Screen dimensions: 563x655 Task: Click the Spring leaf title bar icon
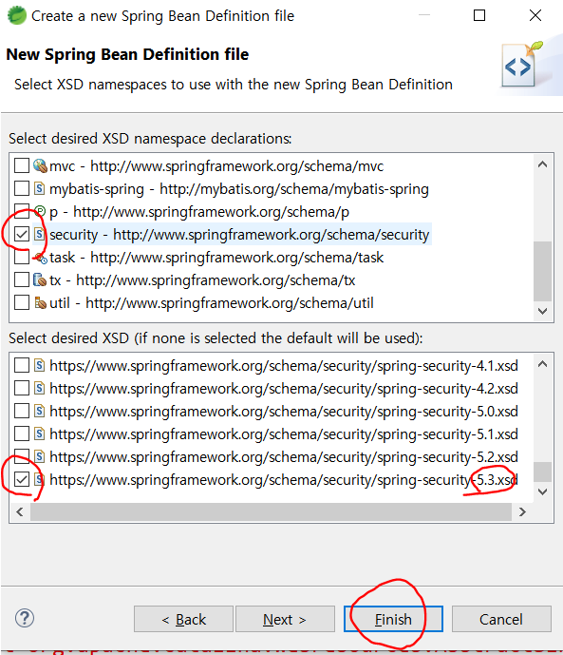pyautogui.click(x=17, y=15)
